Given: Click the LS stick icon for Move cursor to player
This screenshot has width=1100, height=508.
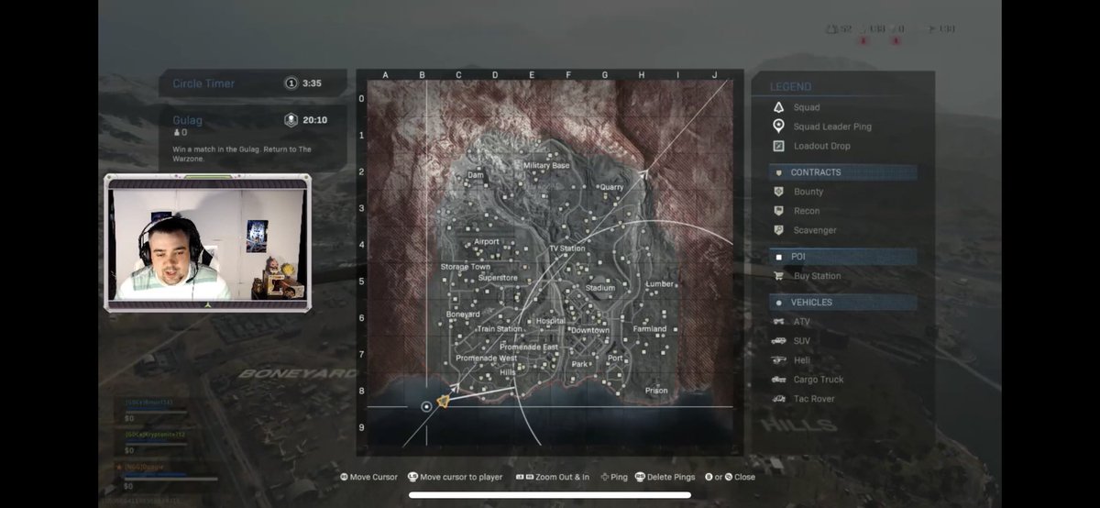Looking at the screenshot, I should tap(412, 477).
